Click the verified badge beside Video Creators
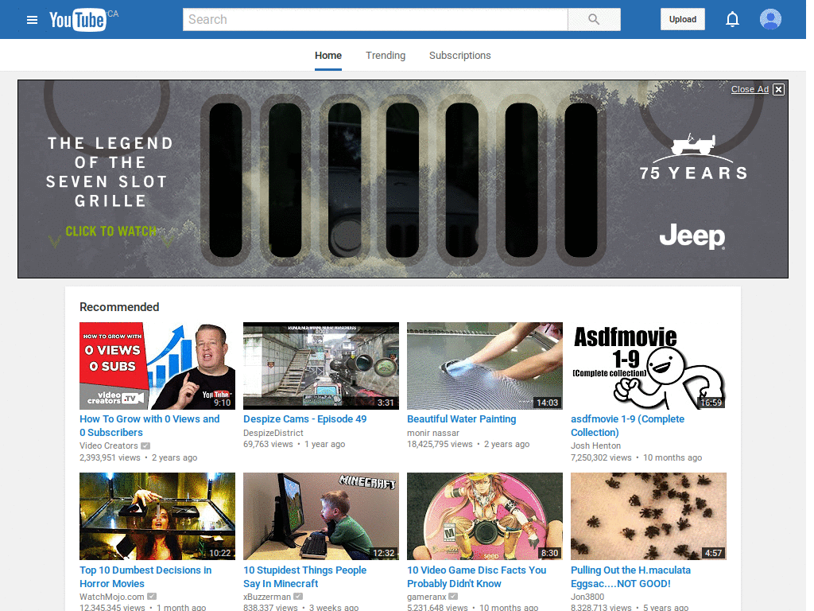Viewport: 814px width, 611px height. (145, 446)
